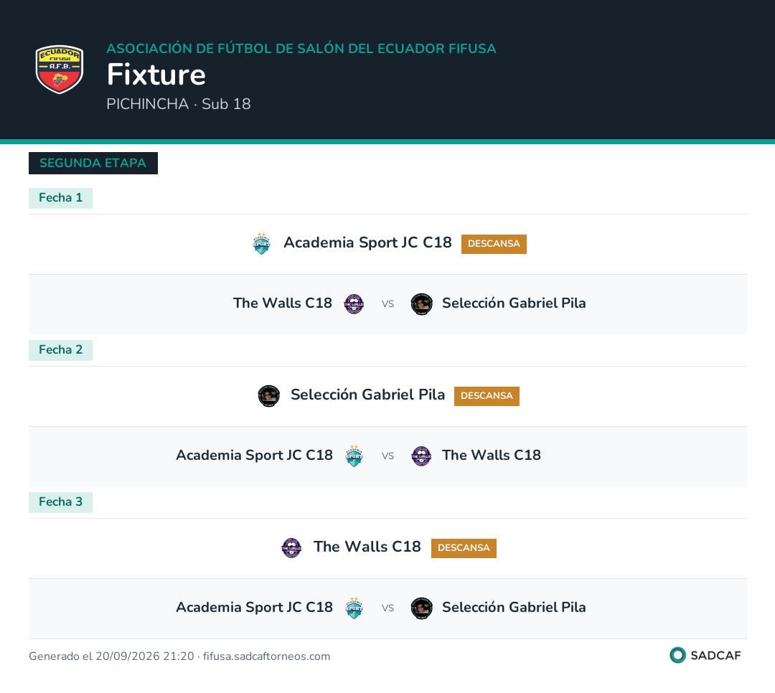775x693 pixels.
Task: Click the Asociación de Fútbol de Salón header title
Action: pyautogui.click(x=301, y=49)
